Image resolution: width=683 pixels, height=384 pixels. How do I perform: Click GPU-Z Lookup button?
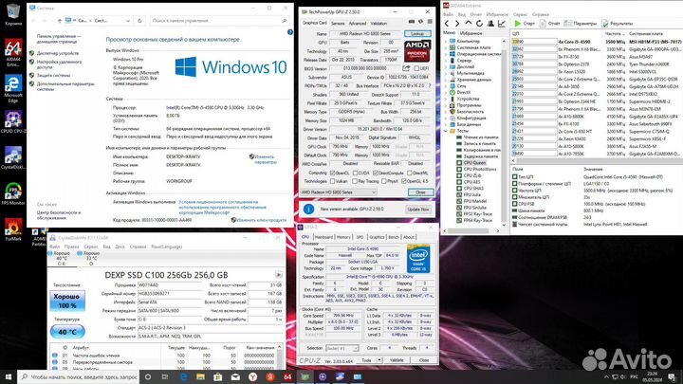(x=417, y=33)
